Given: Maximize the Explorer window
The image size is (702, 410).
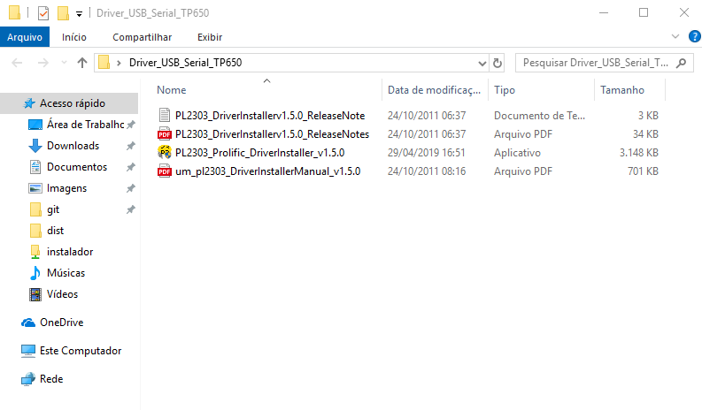Looking at the screenshot, I should pyautogui.click(x=644, y=12).
